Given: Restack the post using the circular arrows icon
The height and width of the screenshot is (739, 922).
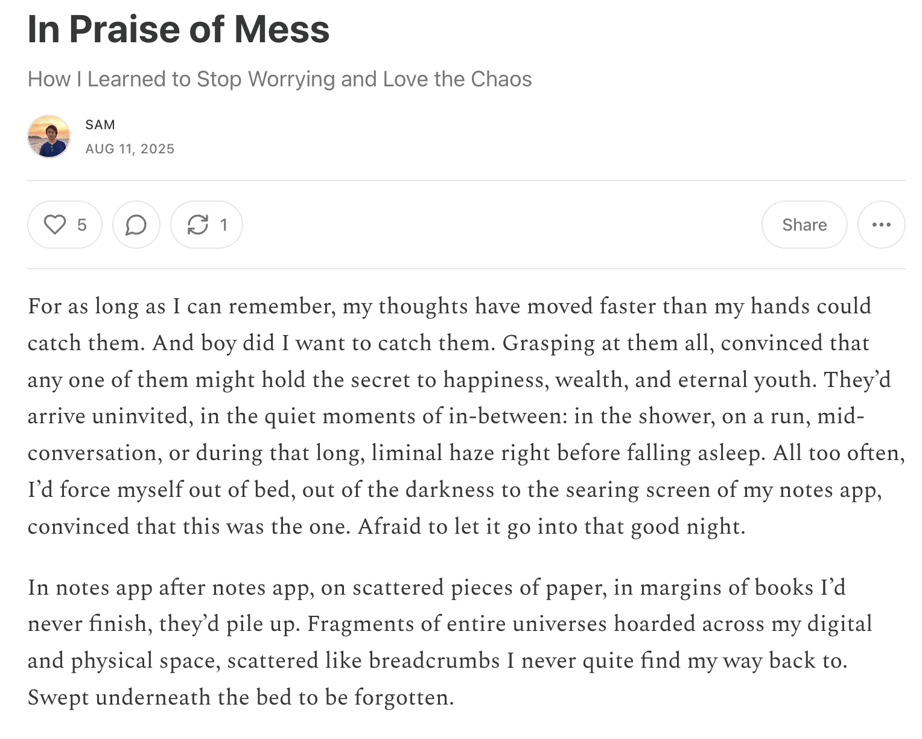Looking at the screenshot, I should coord(198,225).
